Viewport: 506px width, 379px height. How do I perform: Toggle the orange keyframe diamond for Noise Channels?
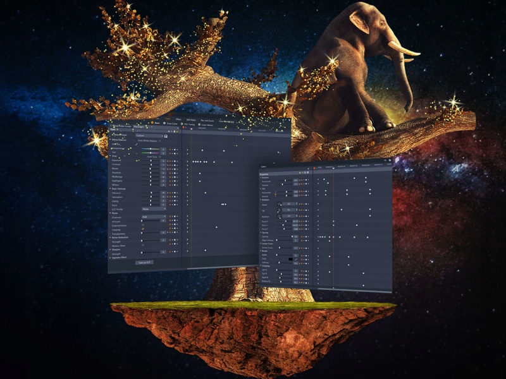pos(170,217)
